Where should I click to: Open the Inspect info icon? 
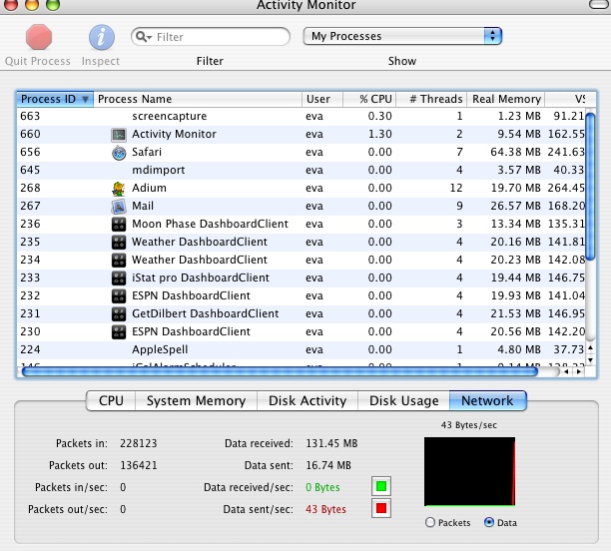(101, 38)
